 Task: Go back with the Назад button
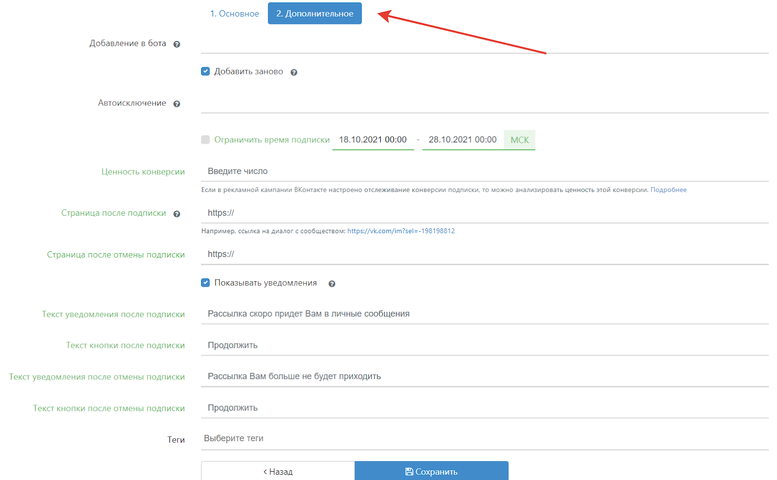(x=278, y=471)
